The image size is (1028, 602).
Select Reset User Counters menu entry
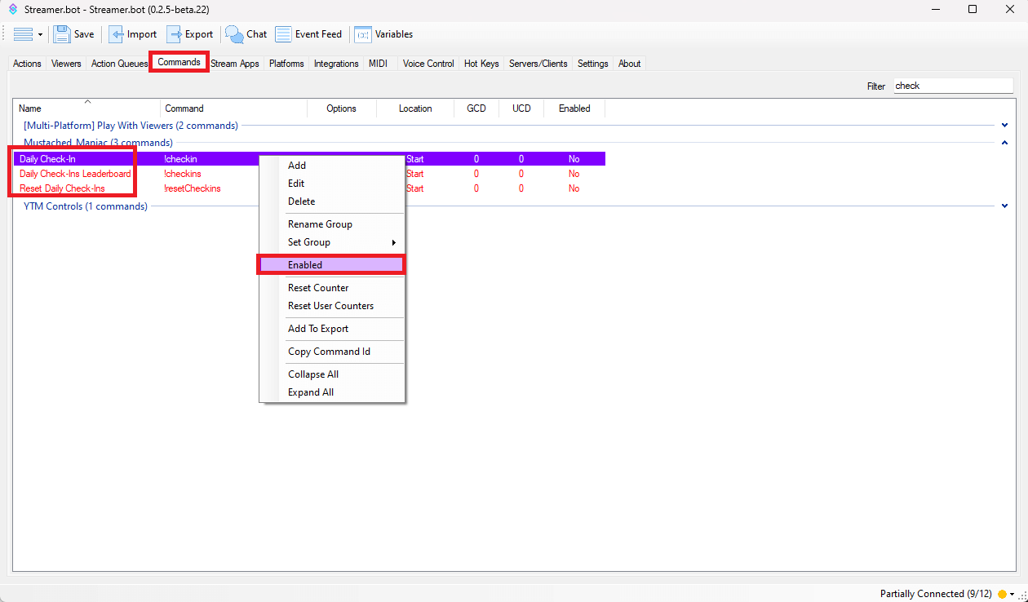coord(330,306)
